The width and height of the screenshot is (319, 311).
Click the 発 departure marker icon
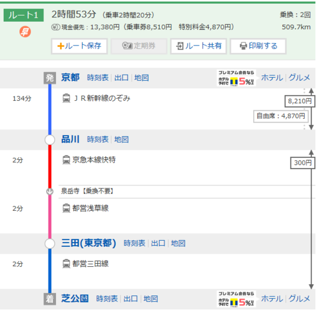(50, 78)
